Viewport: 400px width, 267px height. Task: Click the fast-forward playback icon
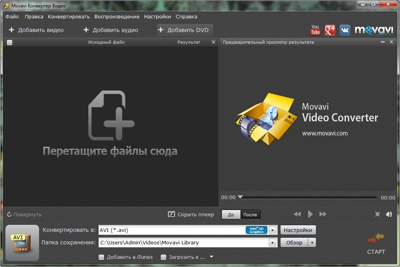(x=323, y=214)
